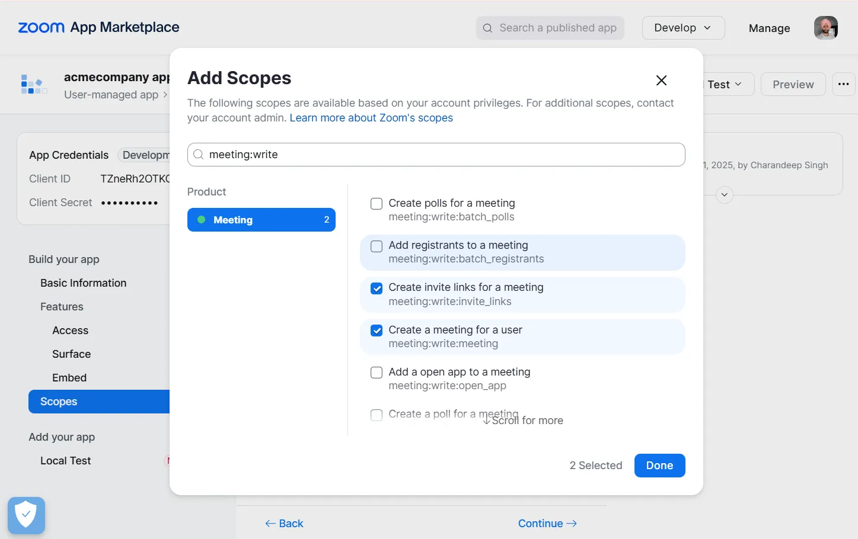Check Add registrants to a meeting

tap(377, 246)
